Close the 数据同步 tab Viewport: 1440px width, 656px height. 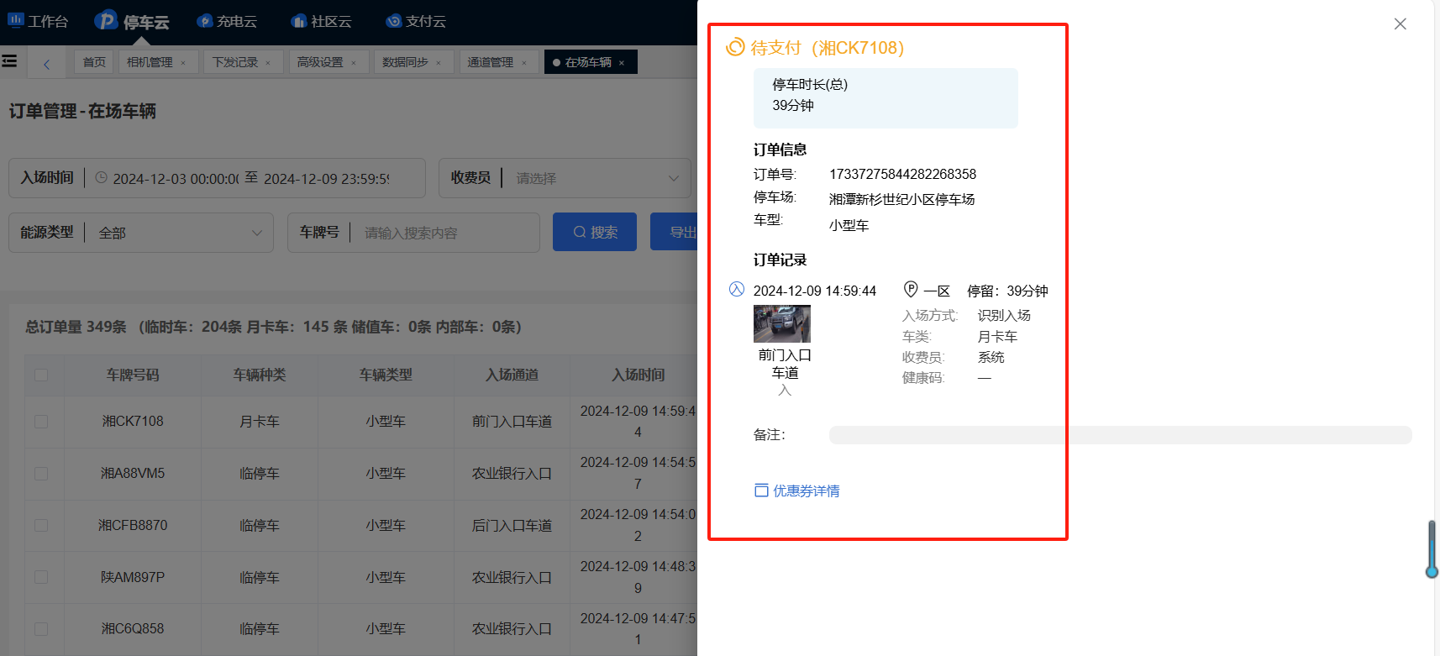coord(439,63)
